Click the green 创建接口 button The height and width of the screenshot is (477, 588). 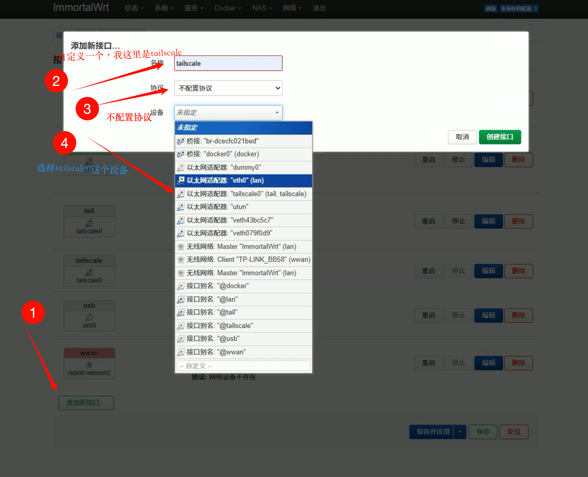coord(500,137)
